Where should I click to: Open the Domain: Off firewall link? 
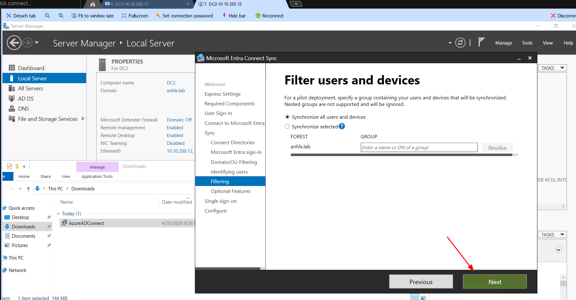coord(179,120)
